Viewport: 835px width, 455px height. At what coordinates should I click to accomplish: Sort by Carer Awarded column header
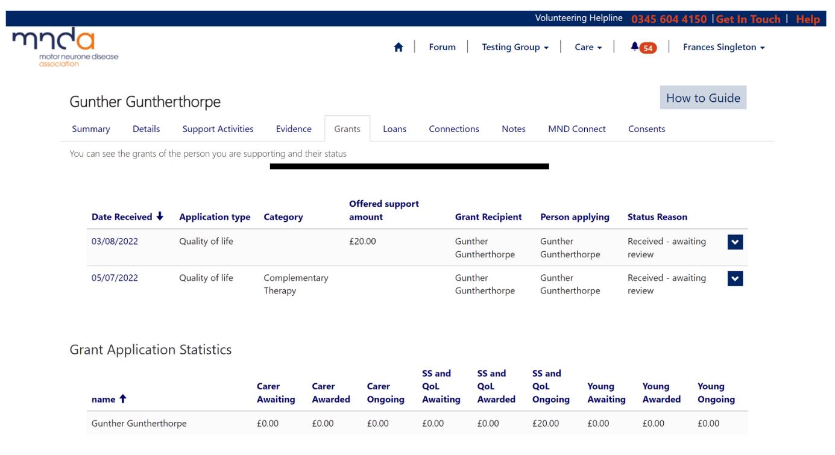[x=331, y=393]
